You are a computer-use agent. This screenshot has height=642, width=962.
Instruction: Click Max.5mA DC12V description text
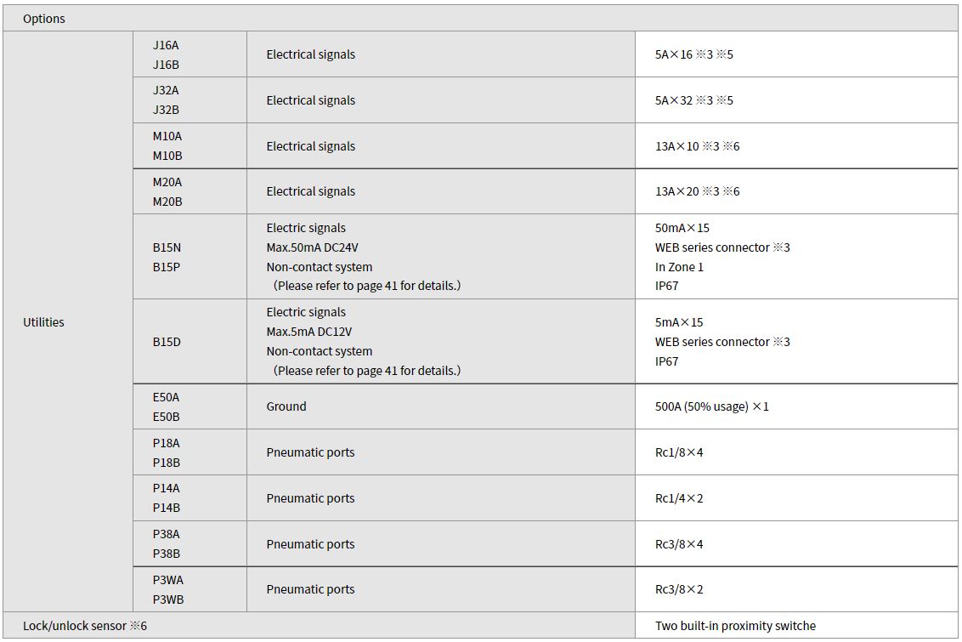pos(309,332)
